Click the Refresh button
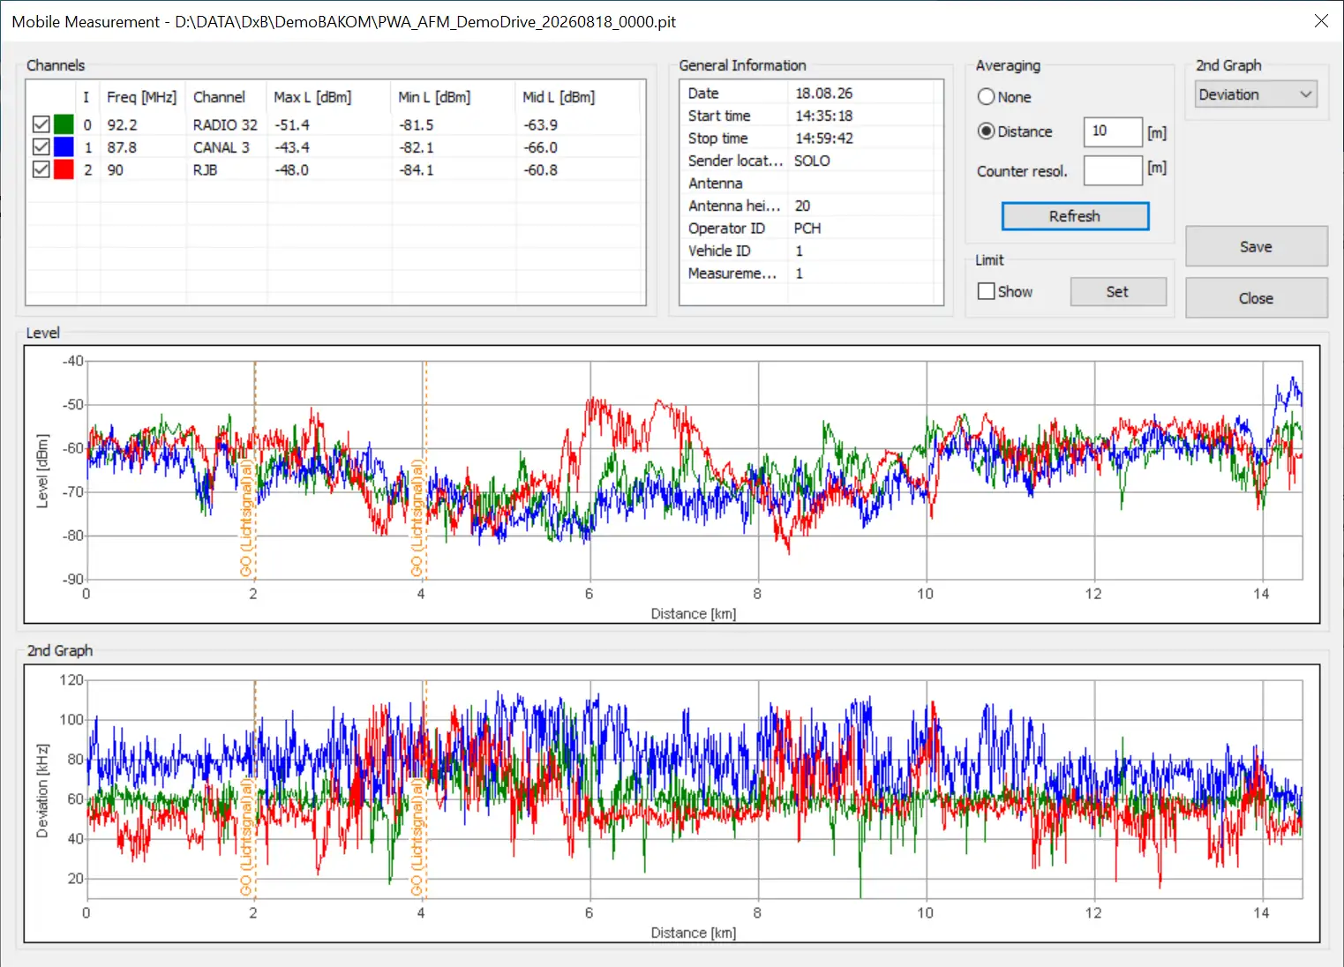Viewport: 1344px width, 967px height. (1075, 216)
